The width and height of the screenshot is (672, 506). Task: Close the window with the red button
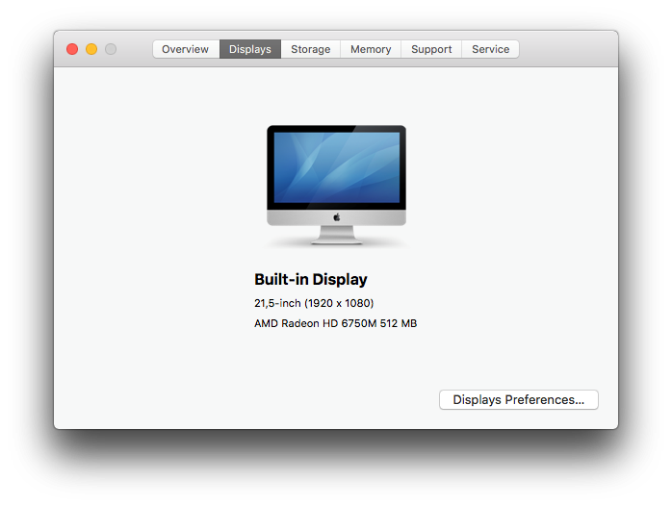(x=72, y=49)
